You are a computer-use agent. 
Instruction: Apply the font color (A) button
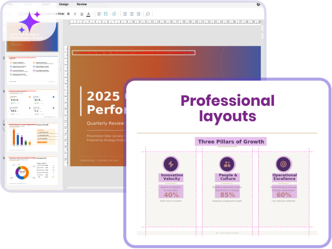pyautogui.click(x=88, y=14)
